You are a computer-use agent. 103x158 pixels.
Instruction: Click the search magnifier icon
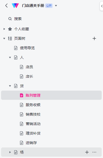(x=10, y=19)
